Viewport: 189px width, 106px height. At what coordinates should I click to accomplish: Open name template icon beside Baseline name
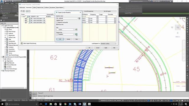point(79,18)
